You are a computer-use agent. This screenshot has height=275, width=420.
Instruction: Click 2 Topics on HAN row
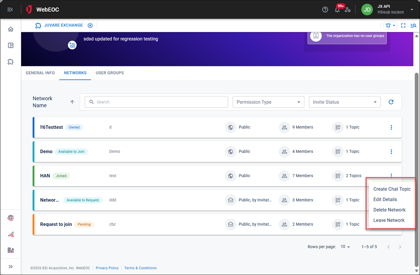click(354, 175)
